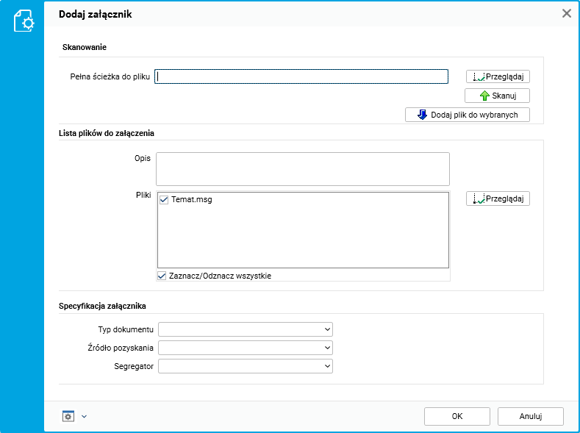Image resolution: width=580 pixels, height=433 pixels.
Task: Uncheck the Temat.msg file checkbox
Action: coord(164,199)
